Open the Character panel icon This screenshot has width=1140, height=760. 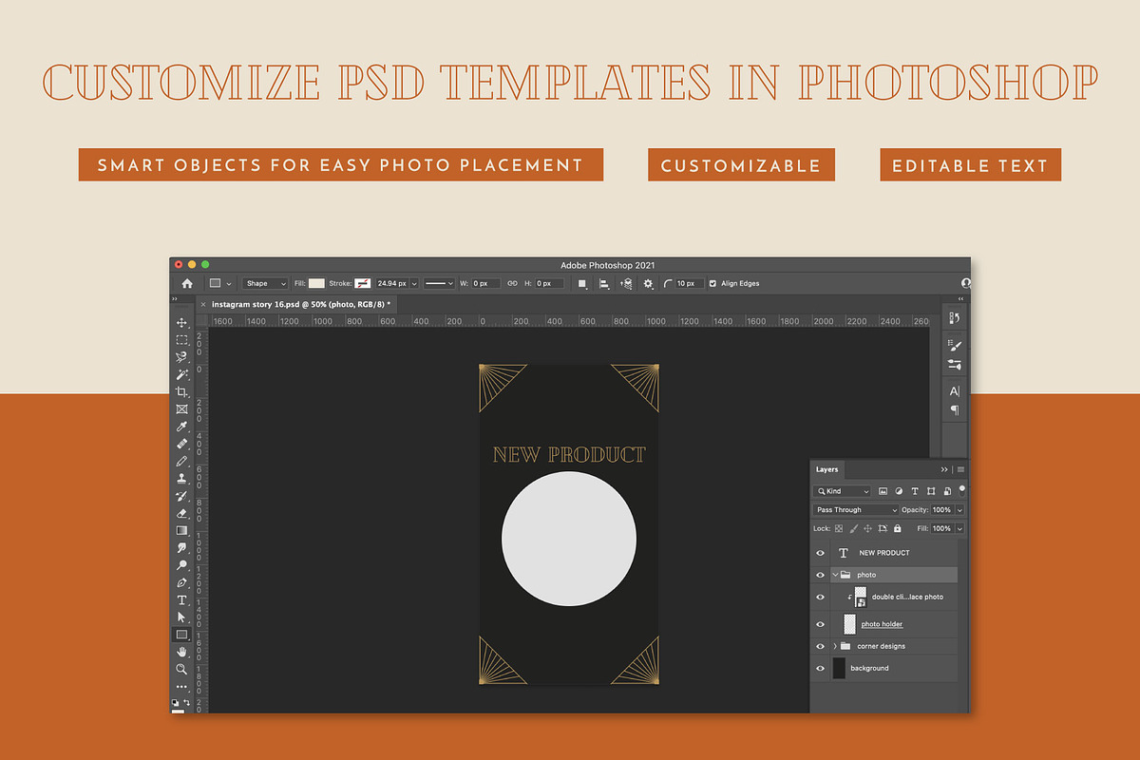click(955, 391)
